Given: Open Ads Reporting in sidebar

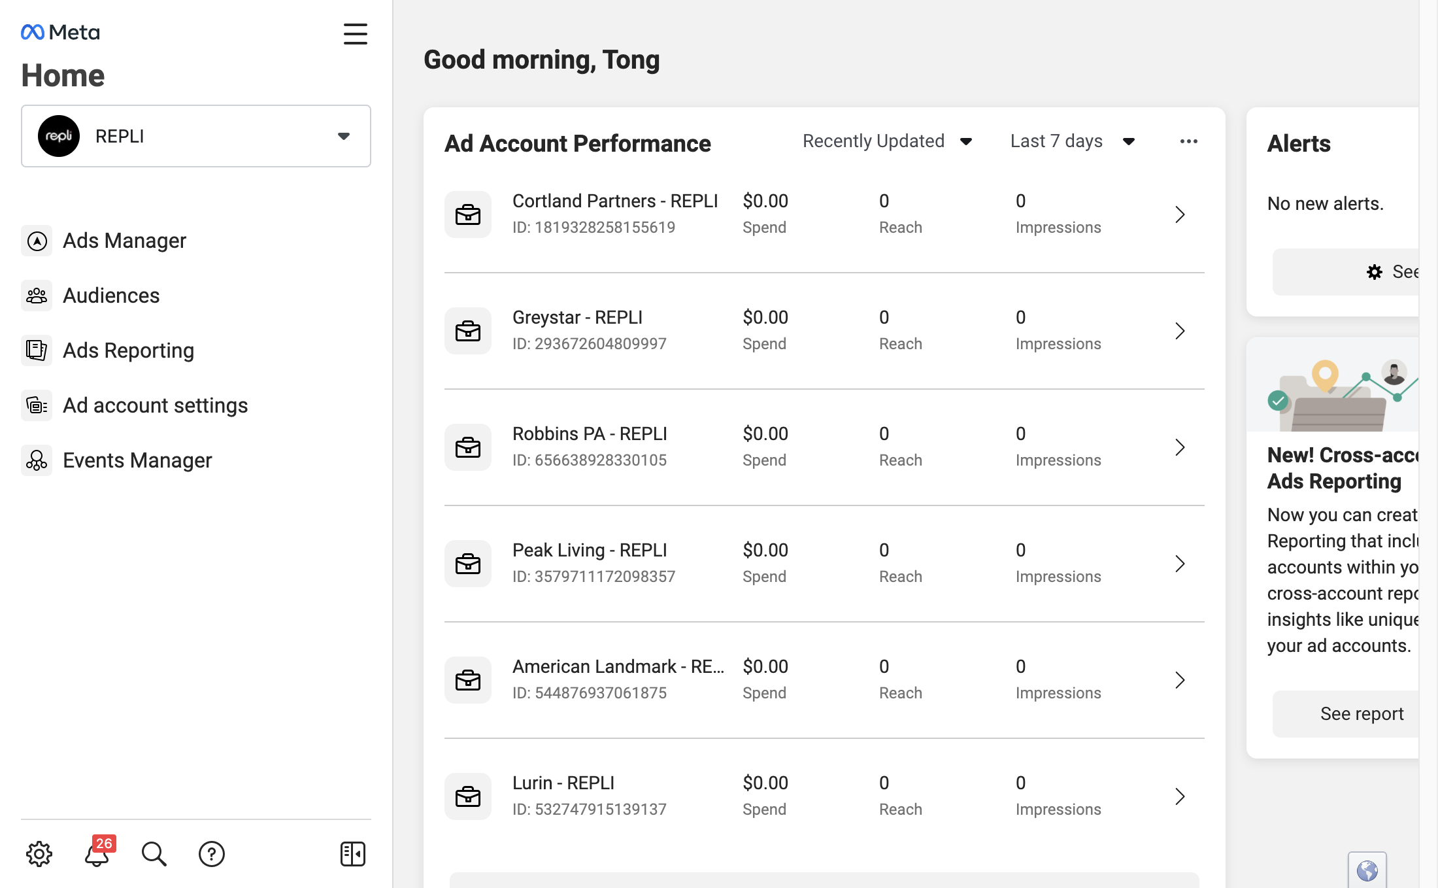Looking at the screenshot, I should point(108,350).
